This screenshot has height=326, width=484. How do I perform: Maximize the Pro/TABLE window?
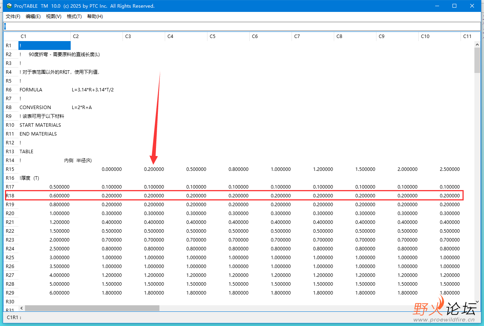point(454,6)
